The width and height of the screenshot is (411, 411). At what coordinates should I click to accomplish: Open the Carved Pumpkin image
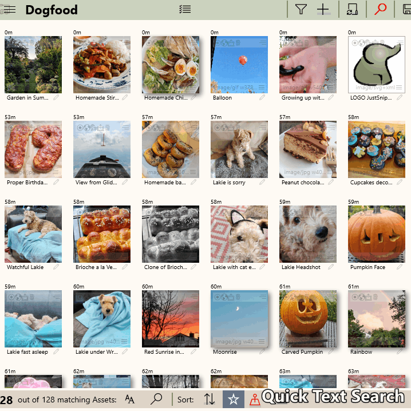(x=307, y=318)
